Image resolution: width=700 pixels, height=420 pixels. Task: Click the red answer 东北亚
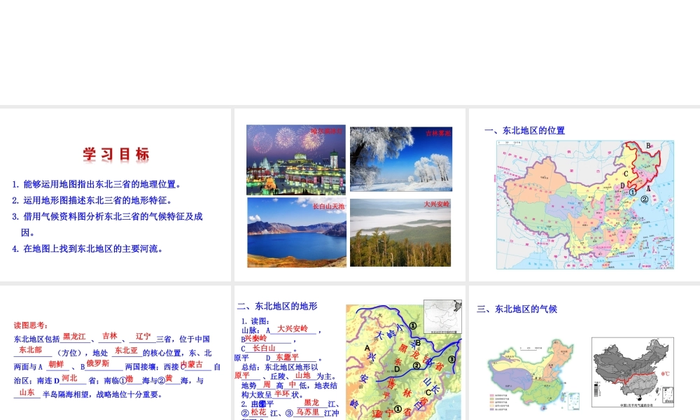click(126, 351)
